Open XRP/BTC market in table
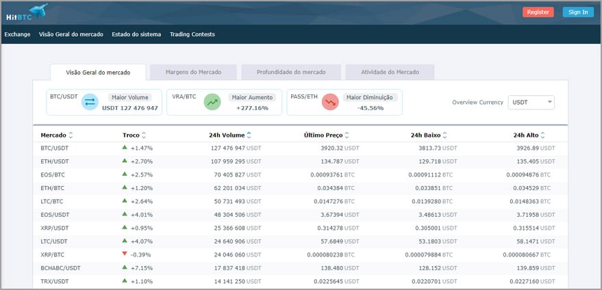Viewport: 602px width, 290px height. tap(53, 254)
